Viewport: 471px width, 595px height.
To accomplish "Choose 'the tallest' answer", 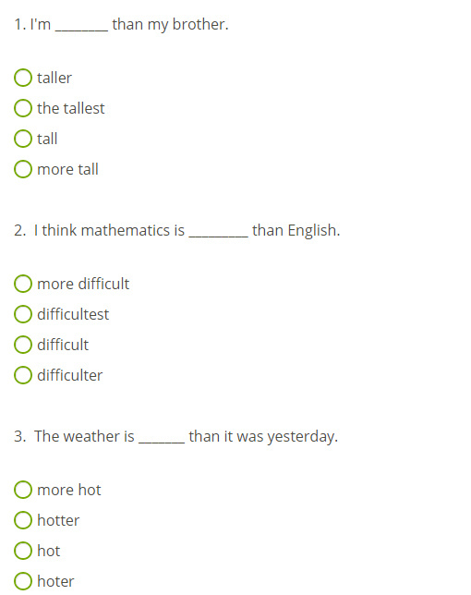I will 23,108.
